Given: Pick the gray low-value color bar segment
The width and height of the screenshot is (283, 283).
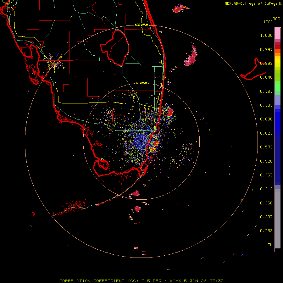Looking at the screenshot, I should pyautogui.click(x=278, y=219).
